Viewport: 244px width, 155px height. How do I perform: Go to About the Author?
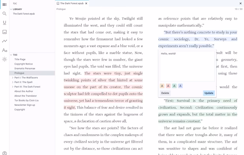coord(24,91)
